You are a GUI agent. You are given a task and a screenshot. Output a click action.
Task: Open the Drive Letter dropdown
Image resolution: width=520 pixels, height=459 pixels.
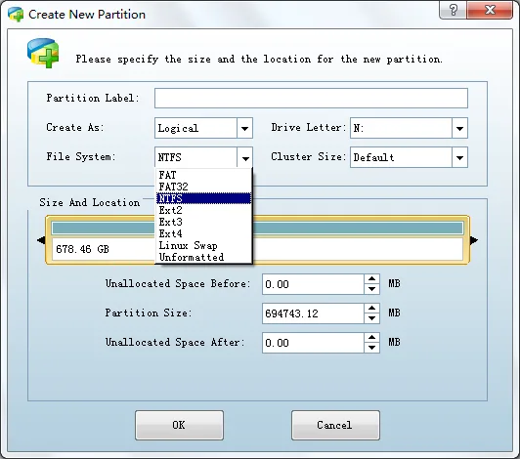[x=459, y=128]
